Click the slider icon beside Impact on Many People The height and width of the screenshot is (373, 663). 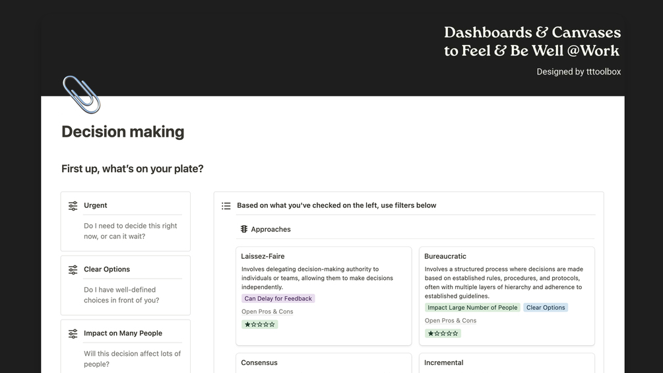click(73, 334)
